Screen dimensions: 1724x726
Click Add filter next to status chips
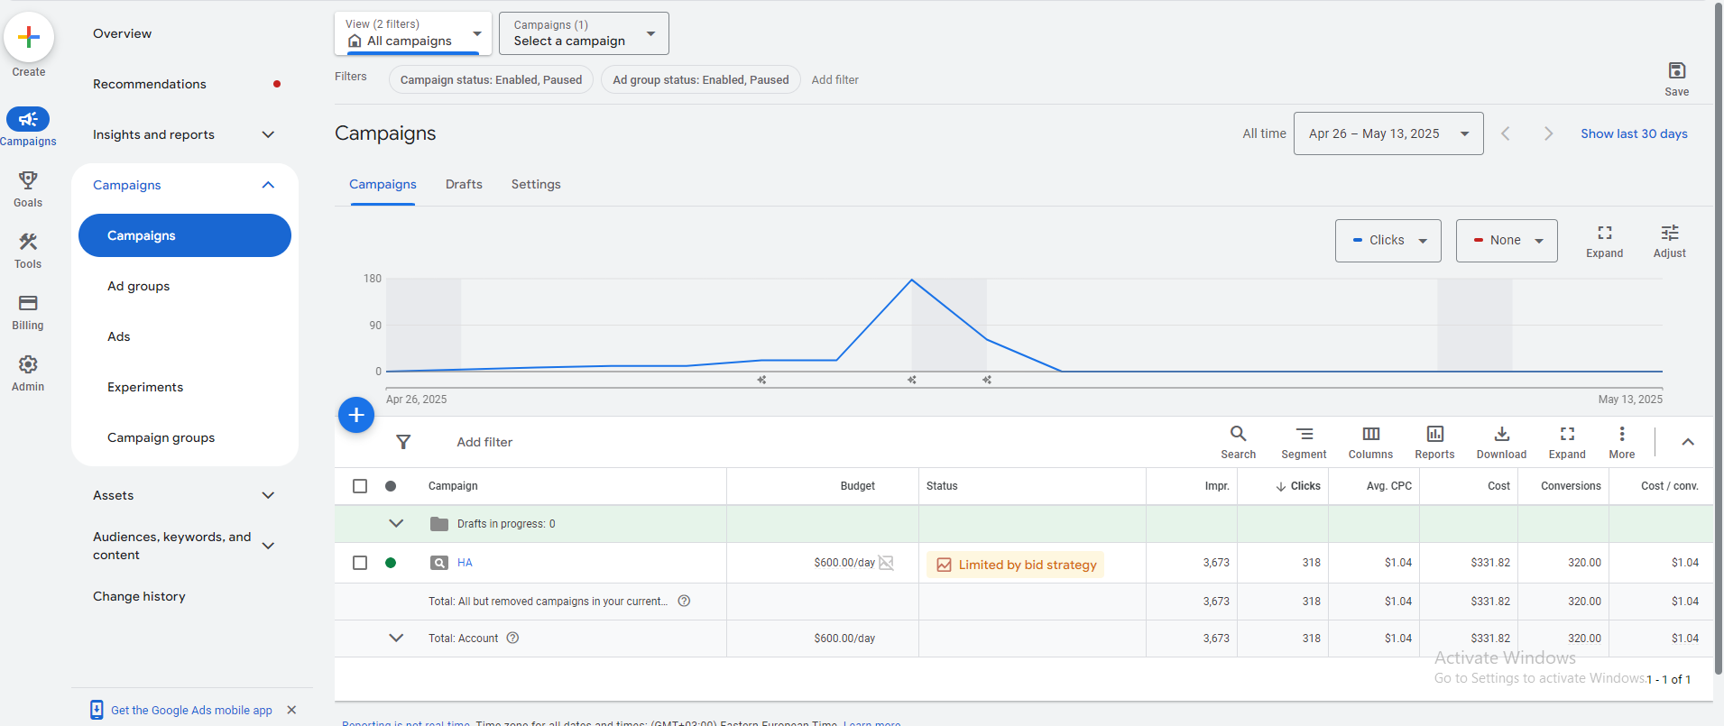tap(834, 79)
